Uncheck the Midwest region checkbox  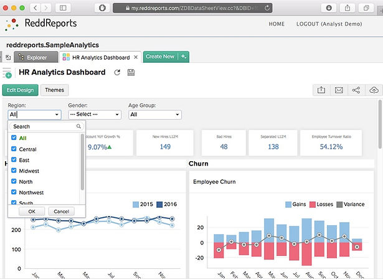(x=14, y=170)
